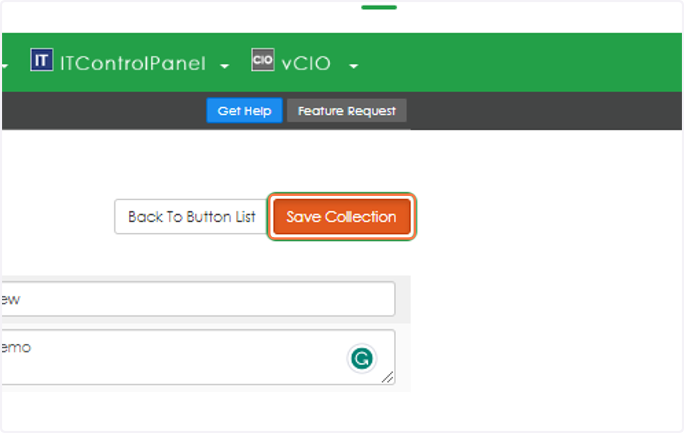
Task: Click the Grammarly icon in the text area
Action: point(362,358)
